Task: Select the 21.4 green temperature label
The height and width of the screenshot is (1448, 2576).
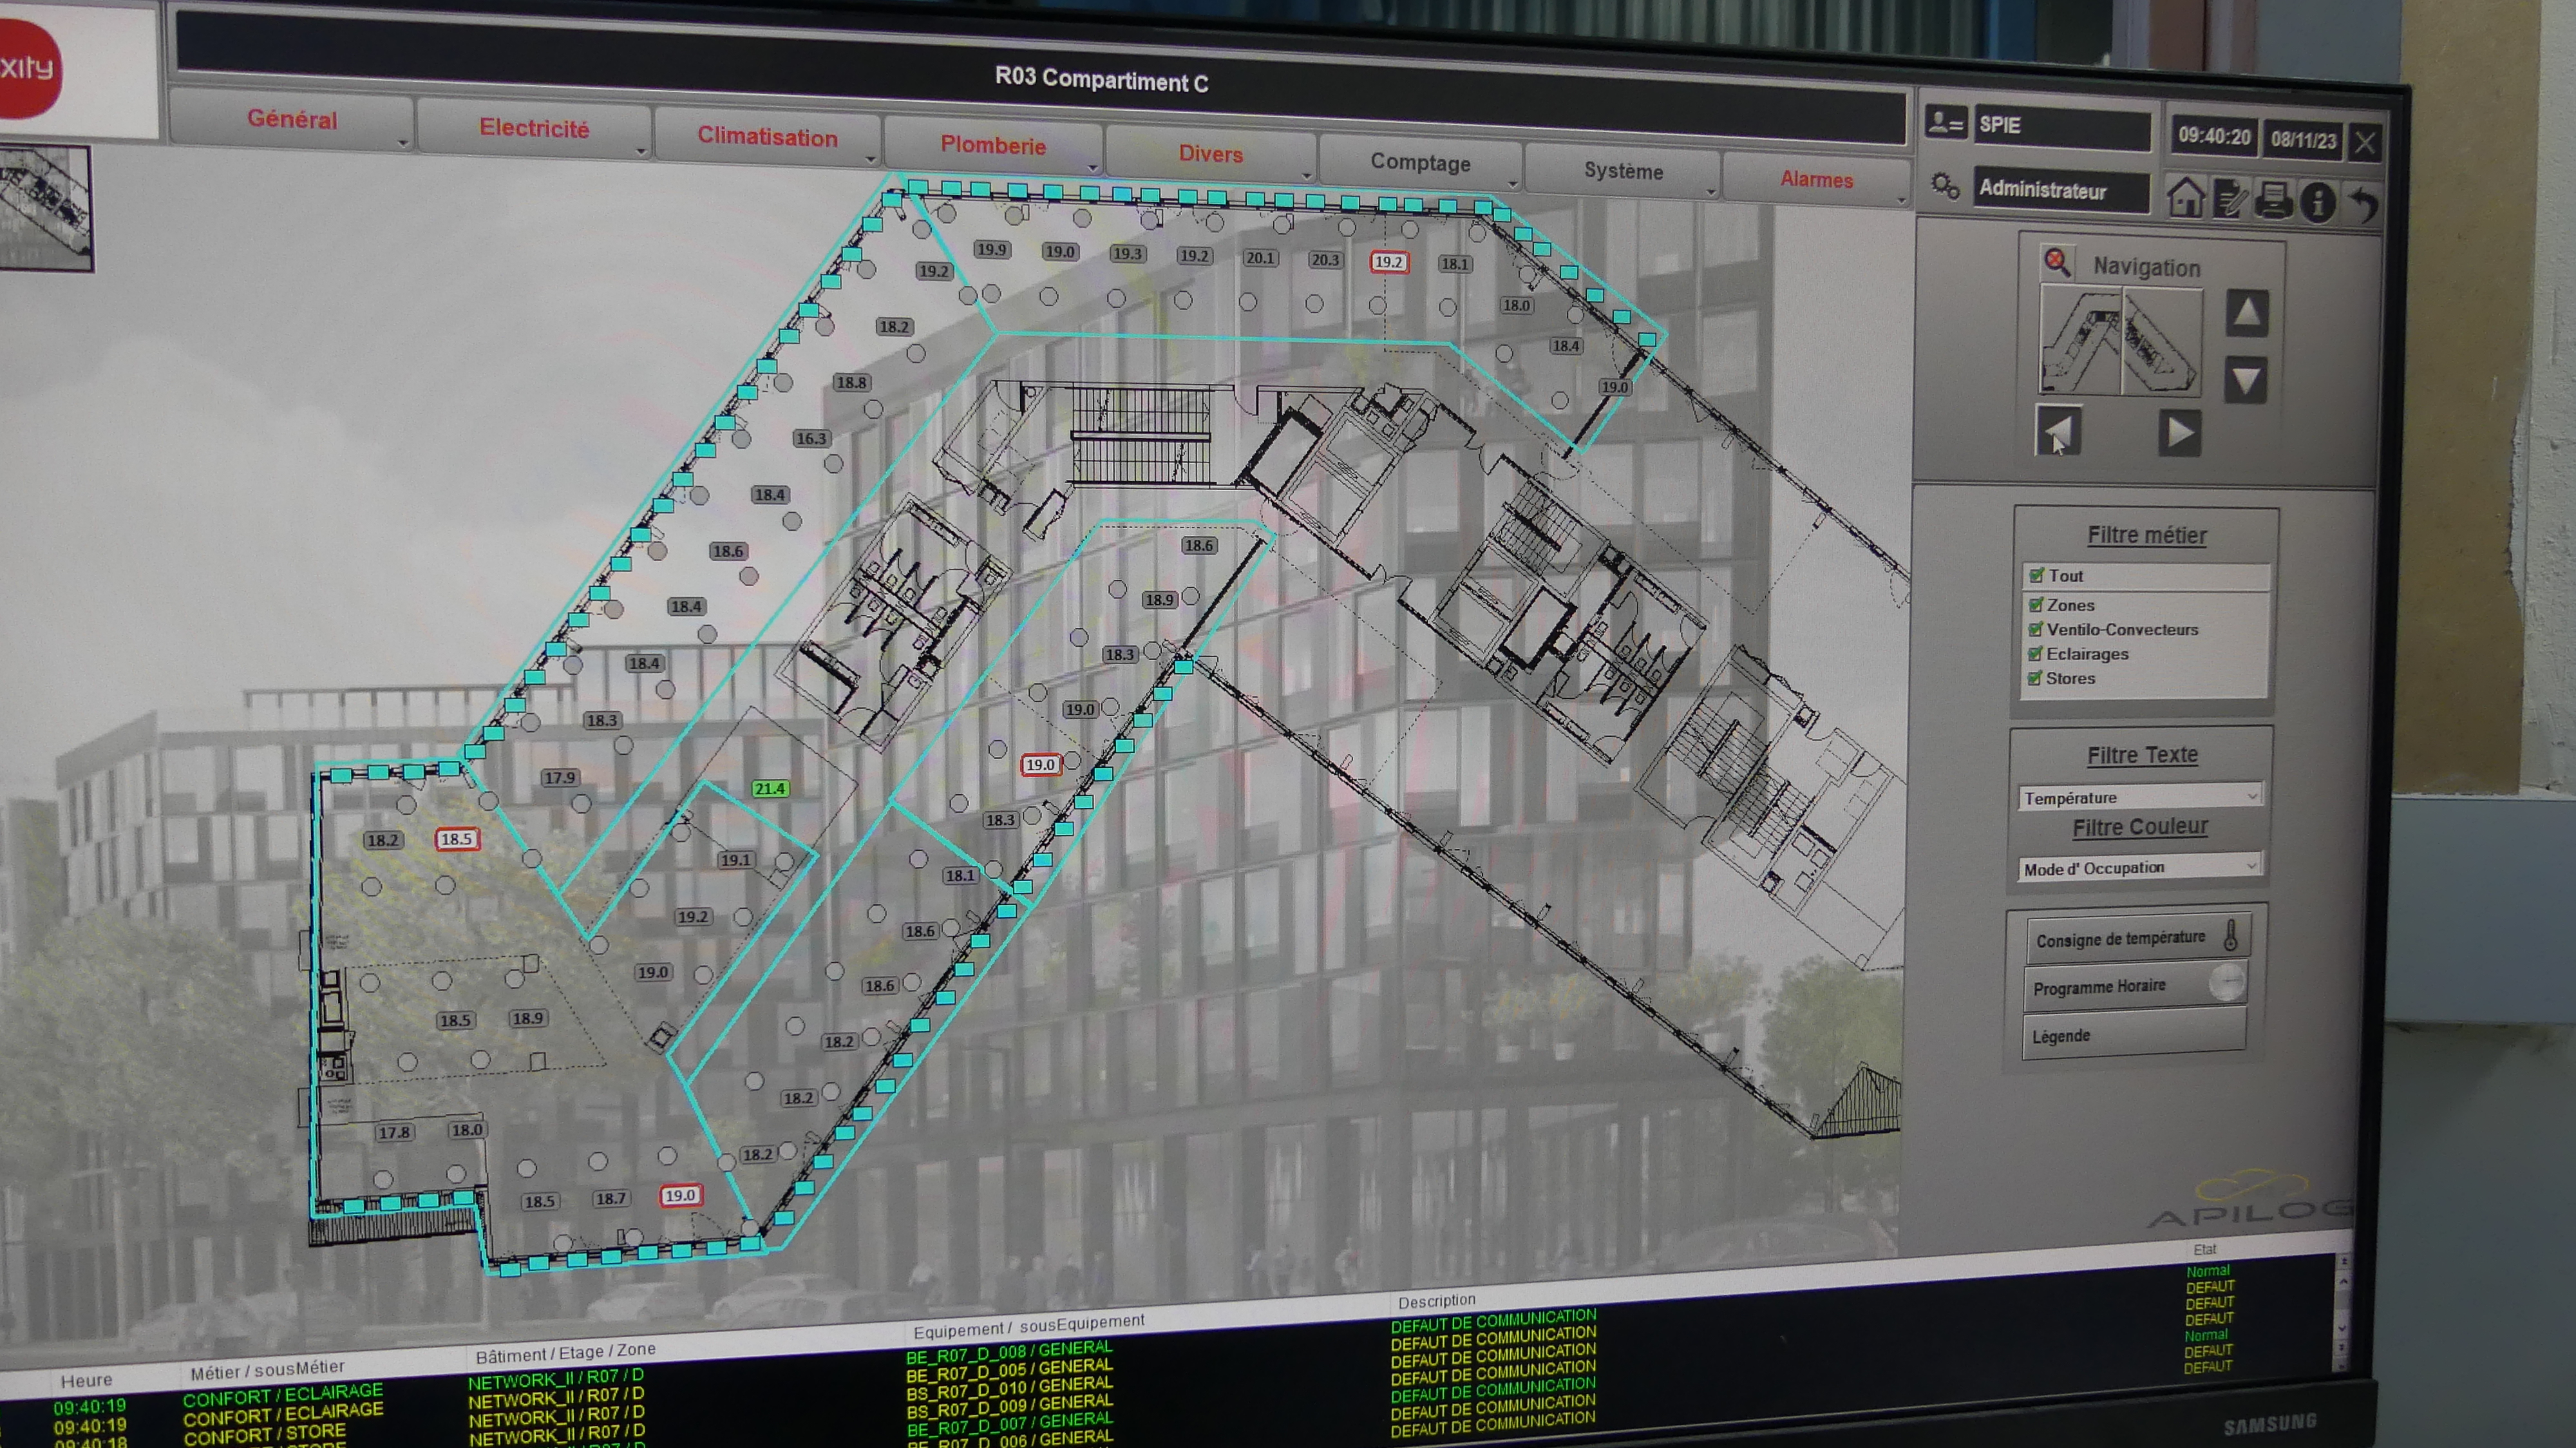Action: tap(769, 789)
